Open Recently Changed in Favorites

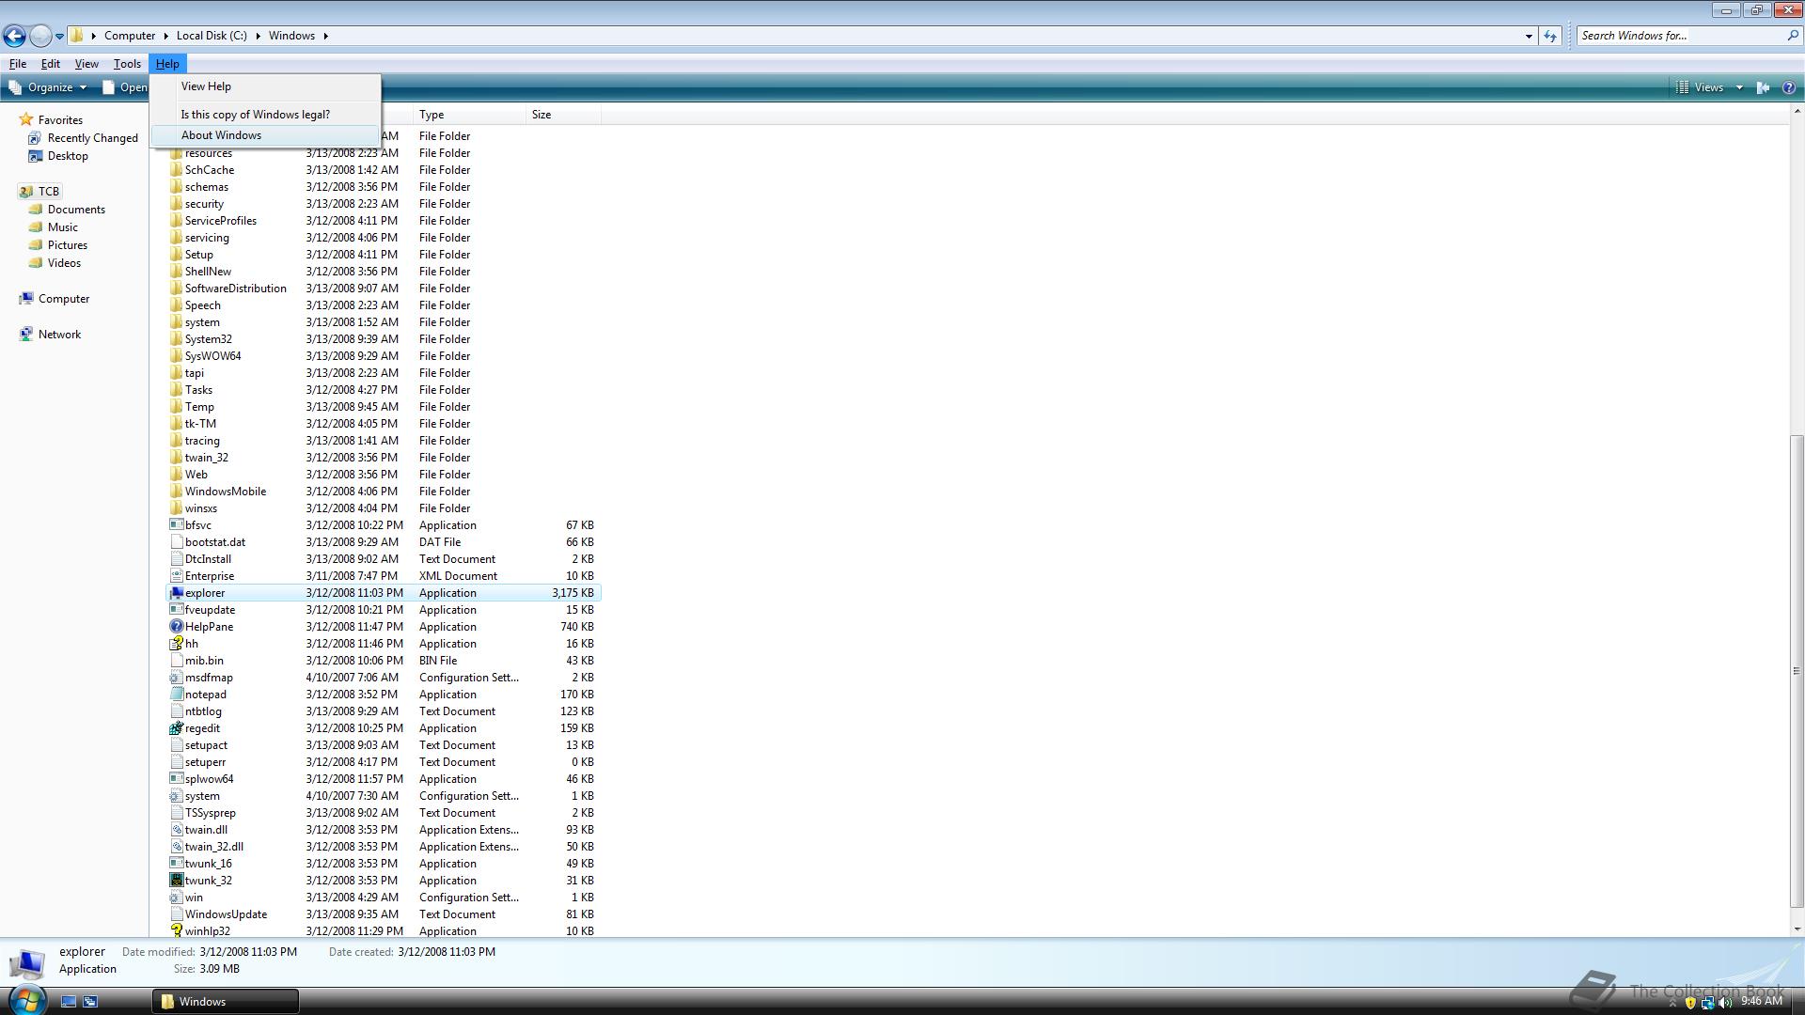92,138
